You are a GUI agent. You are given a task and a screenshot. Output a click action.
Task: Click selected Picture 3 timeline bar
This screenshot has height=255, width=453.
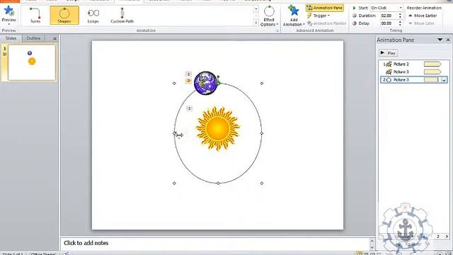coord(431,80)
